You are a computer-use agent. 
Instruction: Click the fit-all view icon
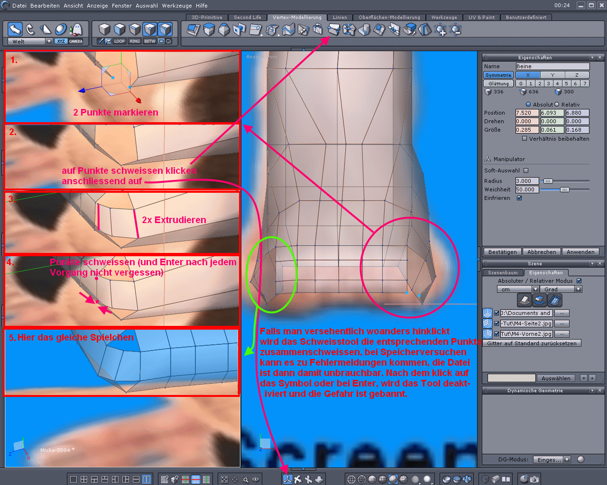(x=224, y=479)
